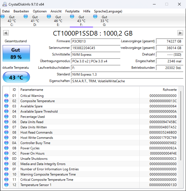
Task: Click status orb of Power On Hours row
Action: point(6,153)
